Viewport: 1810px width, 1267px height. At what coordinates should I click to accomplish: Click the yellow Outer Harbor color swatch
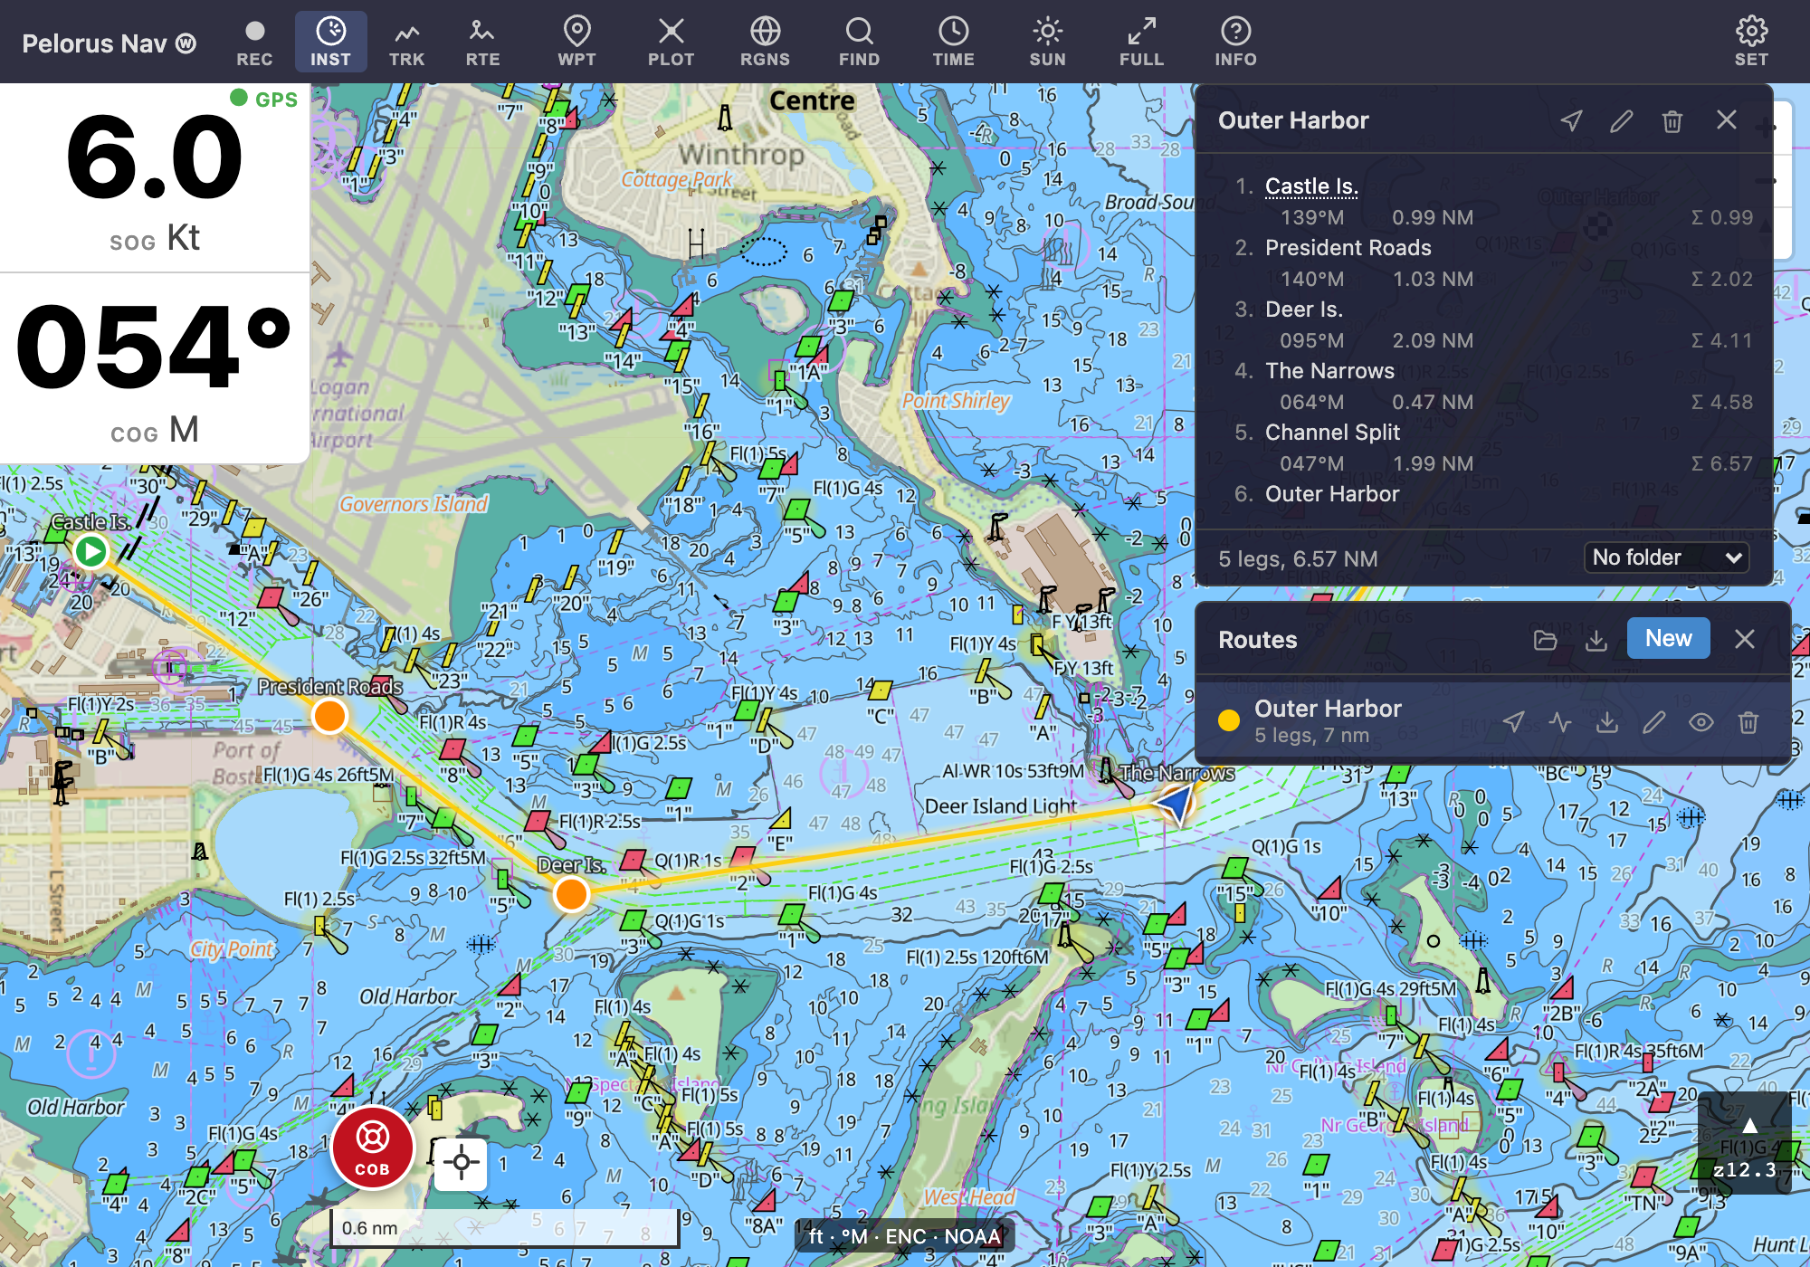(x=1229, y=720)
